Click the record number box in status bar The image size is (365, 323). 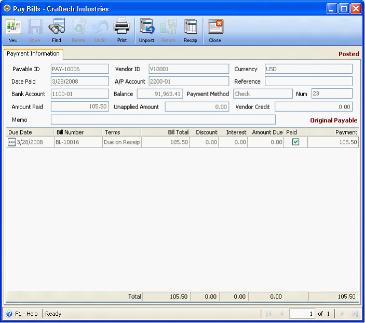pyautogui.click(x=302, y=314)
